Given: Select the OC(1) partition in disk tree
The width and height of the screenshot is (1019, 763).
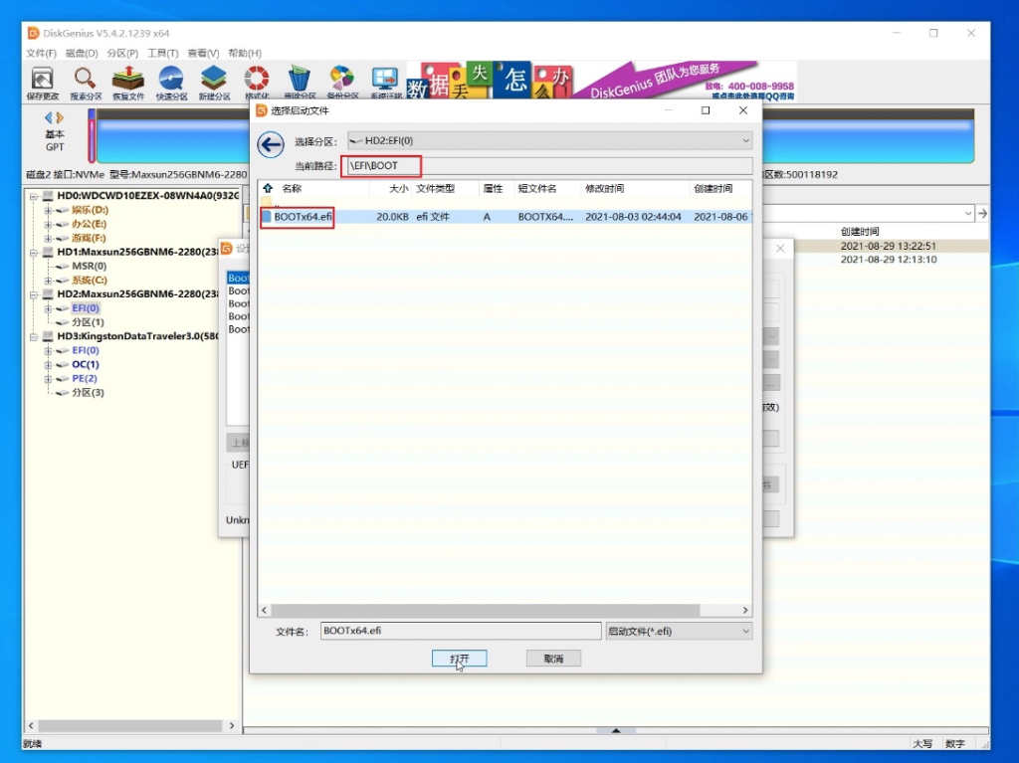Looking at the screenshot, I should pyautogui.click(x=85, y=364).
